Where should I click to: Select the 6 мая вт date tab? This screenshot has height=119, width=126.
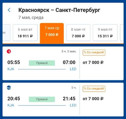coord(25,33)
